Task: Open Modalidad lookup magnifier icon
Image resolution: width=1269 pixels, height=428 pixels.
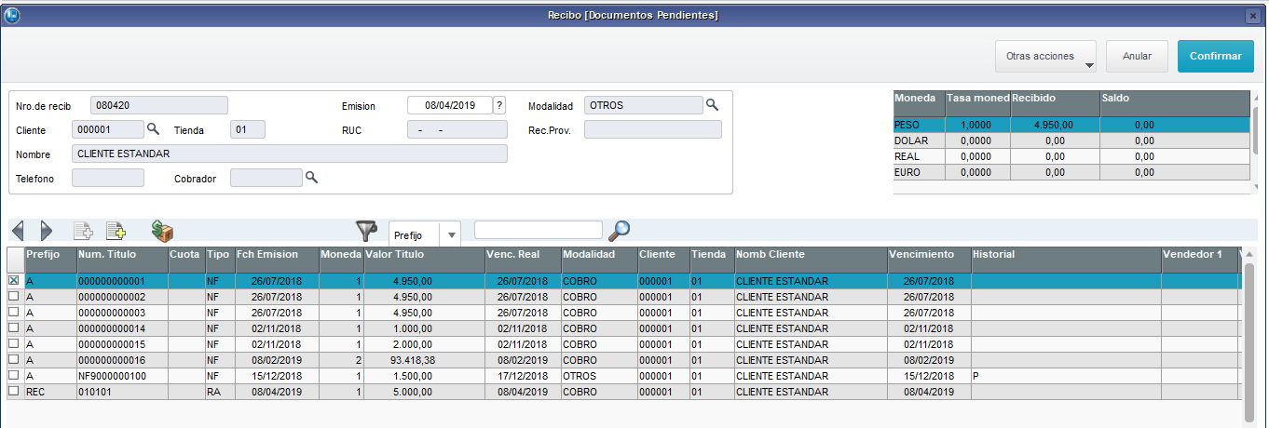Action: pyautogui.click(x=712, y=104)
